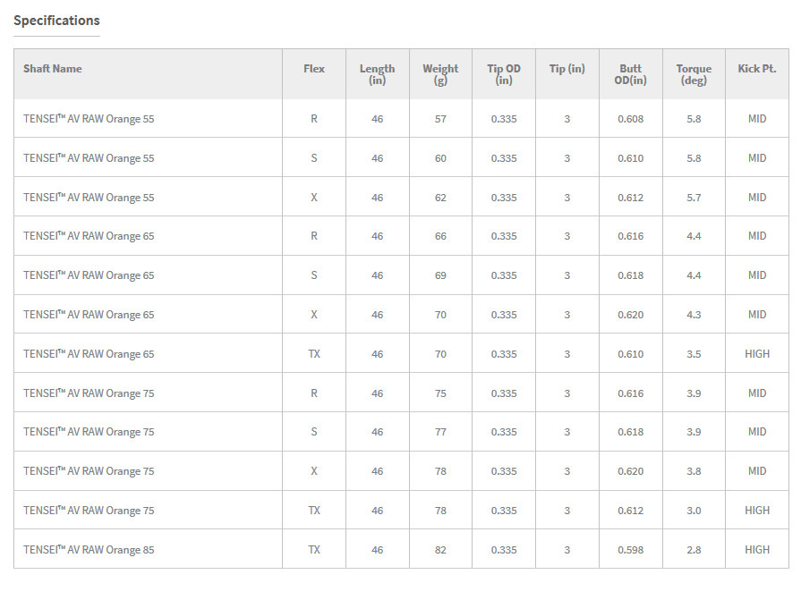Click the torque value 3.0 cell
This screenshot has height=600, width=801.
coord(694,511)
